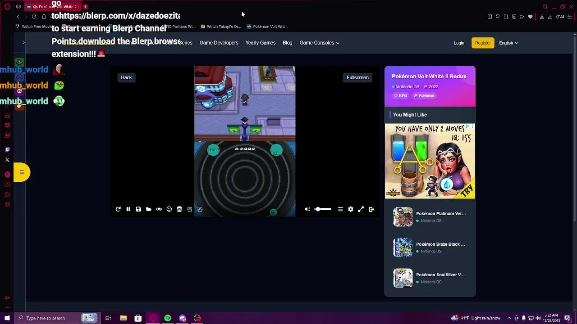
Task: Open the puzzle game advertisement image
Action: click(430, 161)
